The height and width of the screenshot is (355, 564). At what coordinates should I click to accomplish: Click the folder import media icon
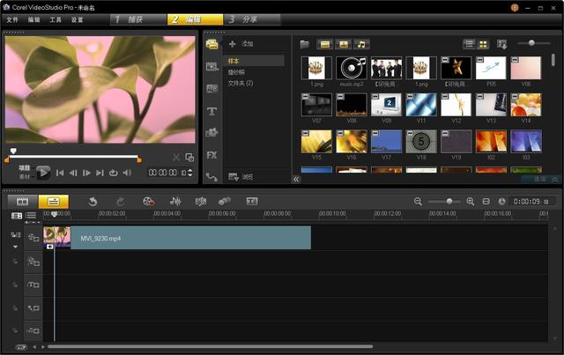(x=305, y=44)
